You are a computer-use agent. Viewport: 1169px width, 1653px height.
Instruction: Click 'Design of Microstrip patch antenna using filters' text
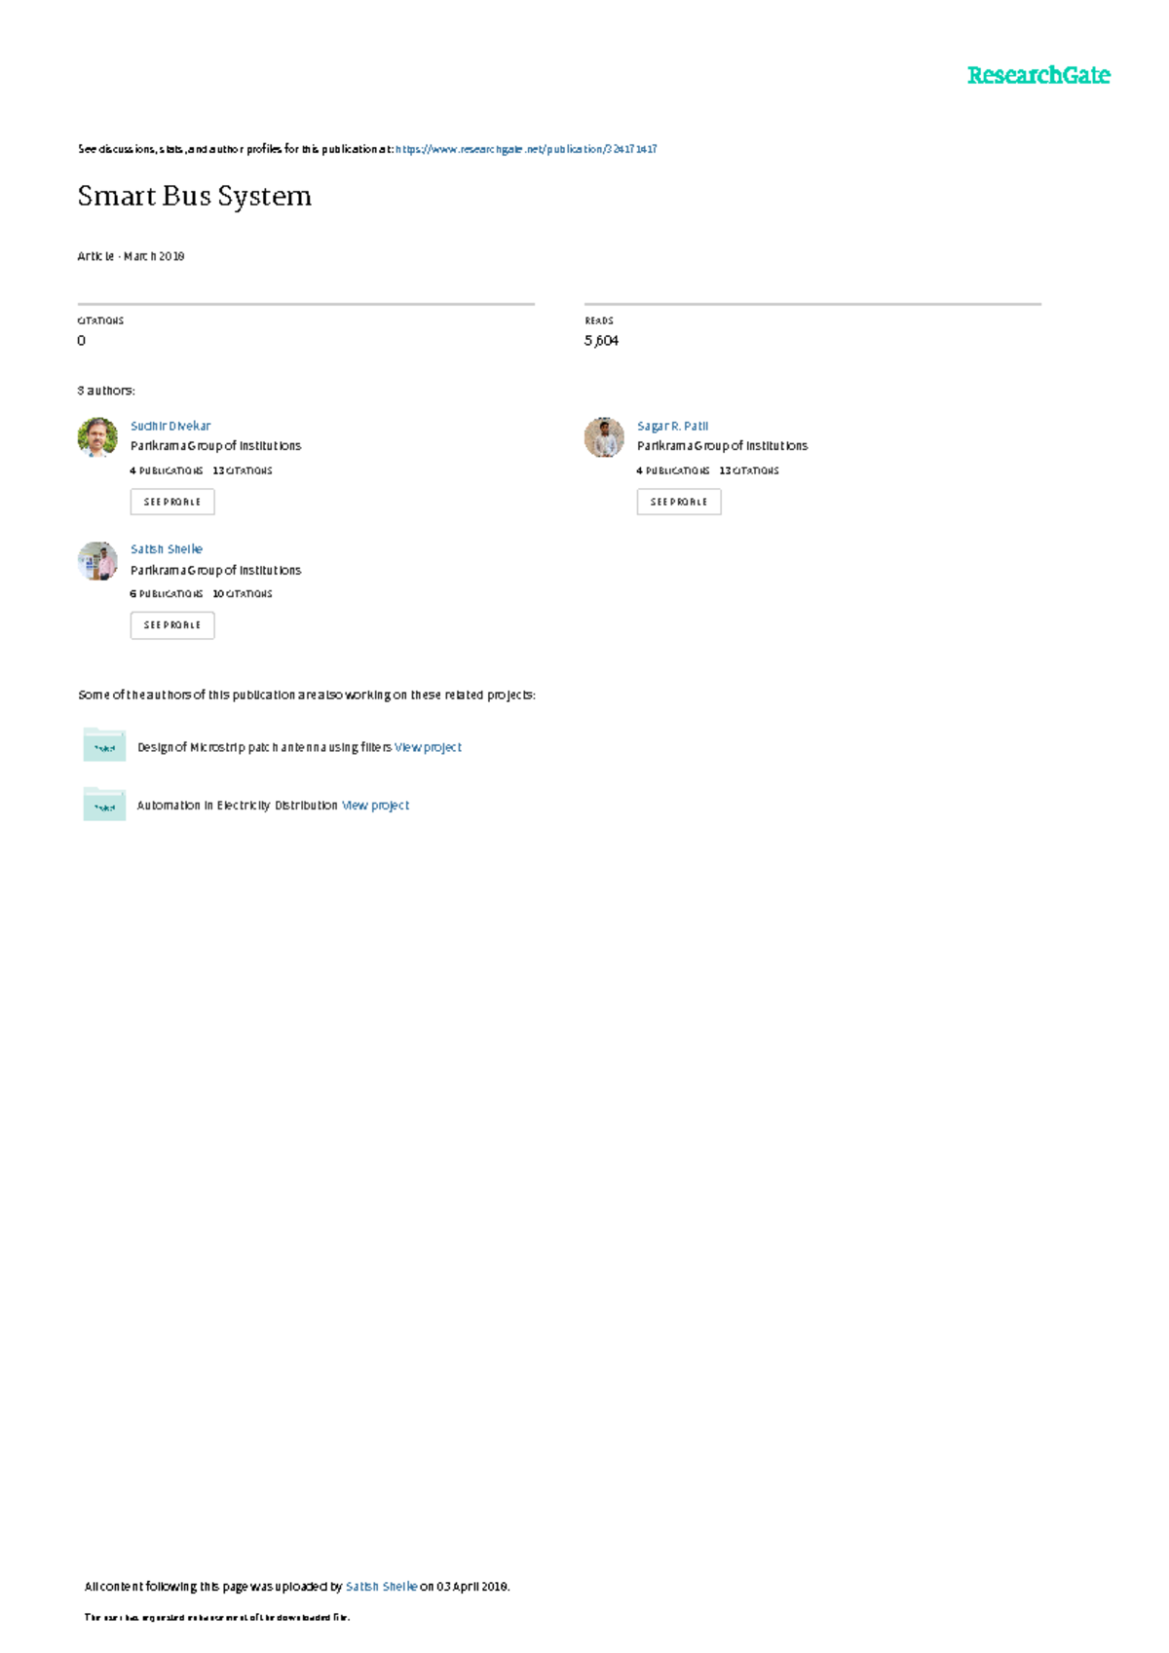[264, 747]
